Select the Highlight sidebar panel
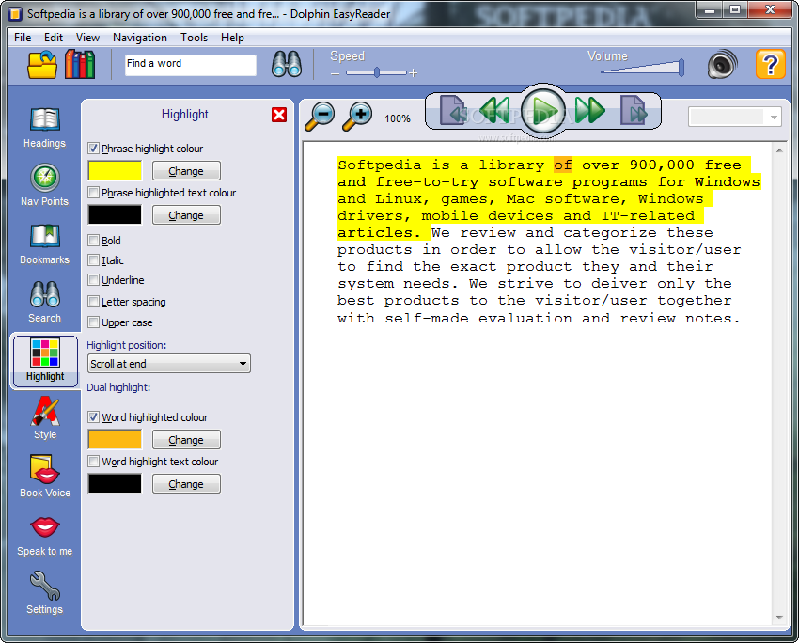The image size is (799, 643). [x=45, y=361]
